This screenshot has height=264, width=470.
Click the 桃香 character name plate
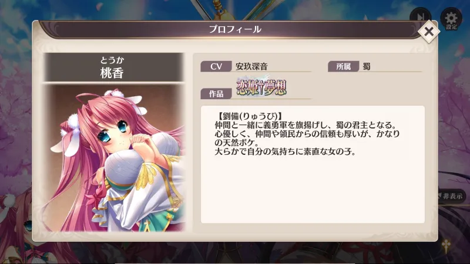[x=113, y=67]
